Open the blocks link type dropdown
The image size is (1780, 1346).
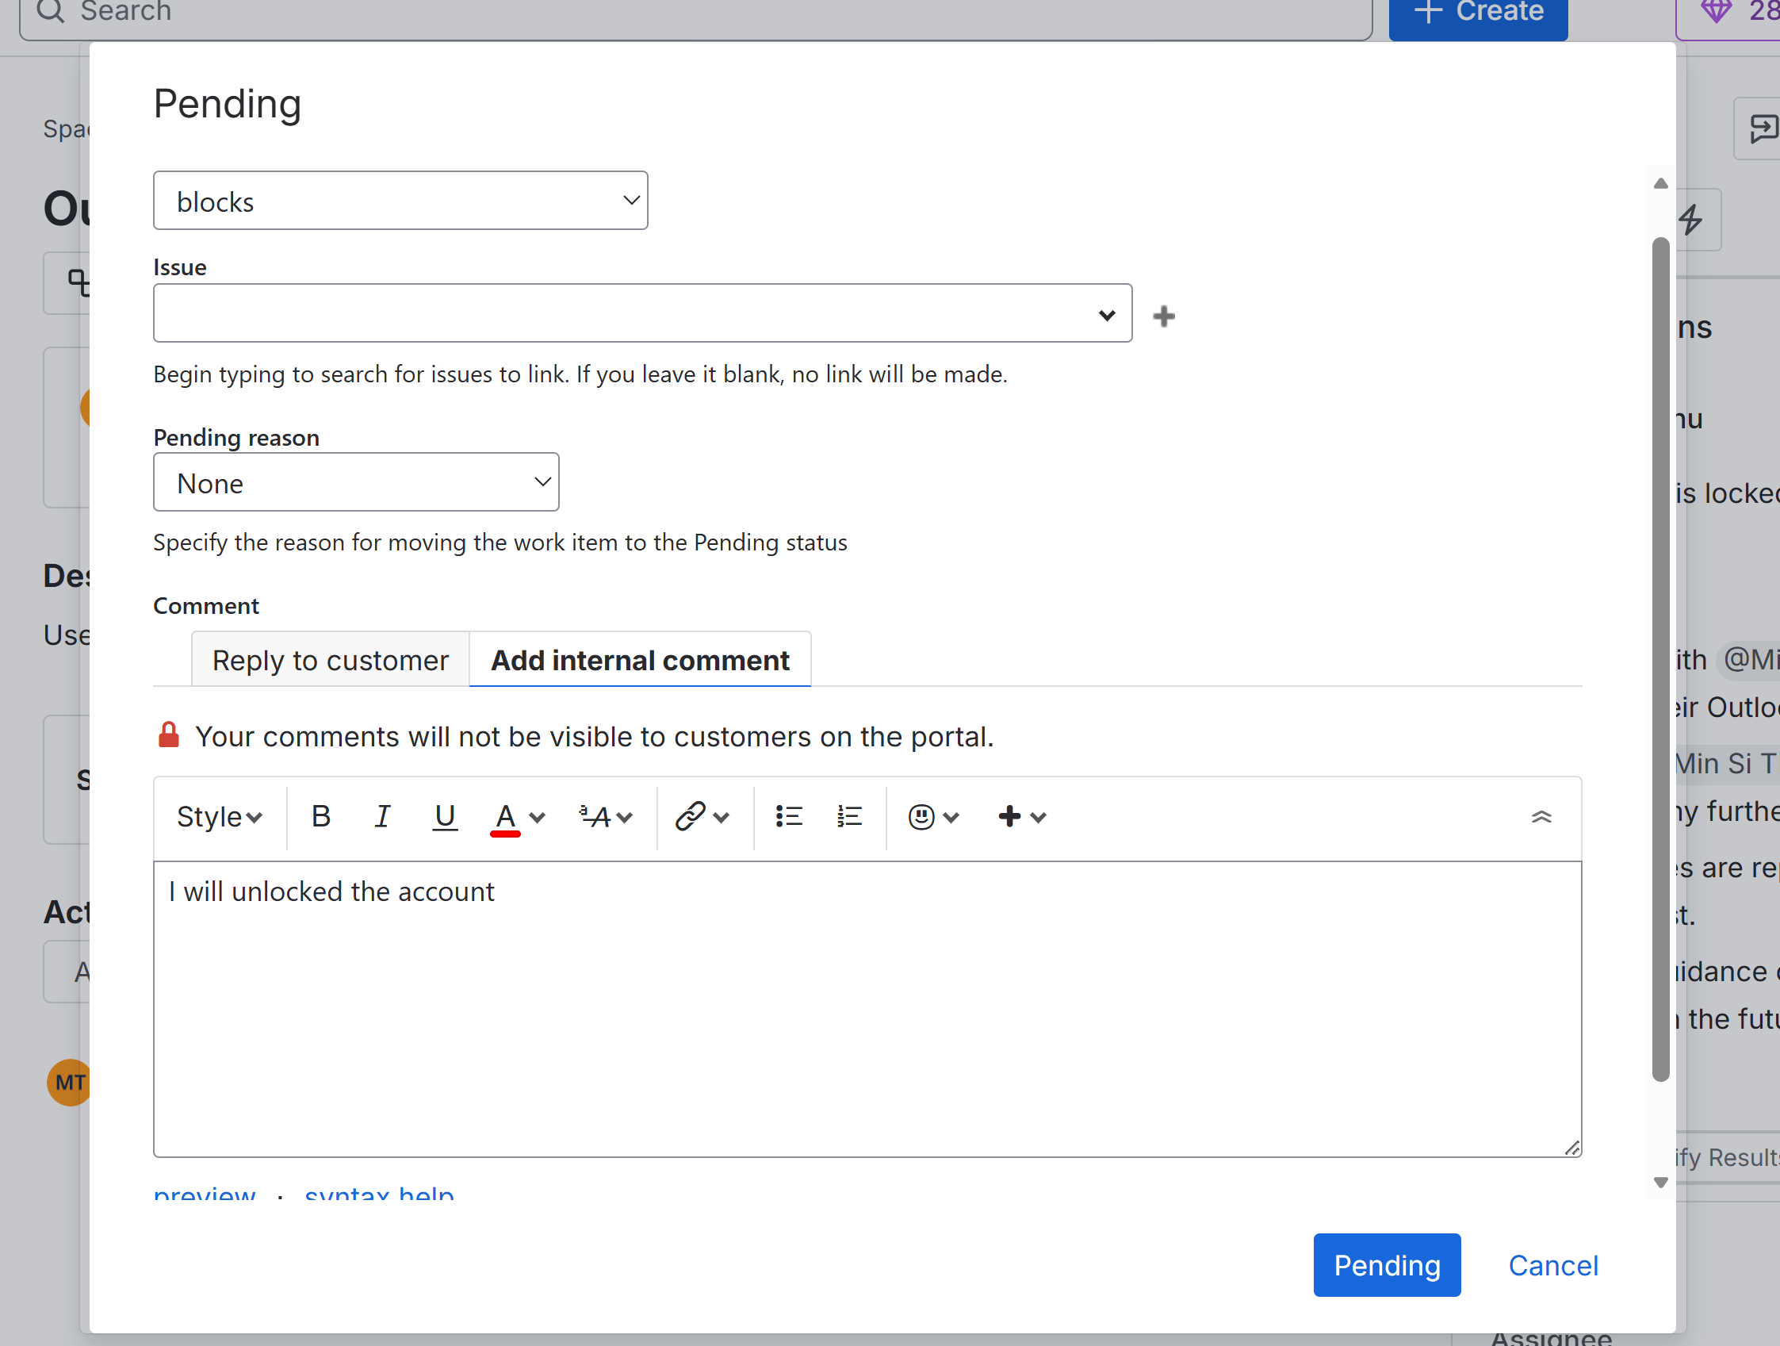pyautogui.click(x=400, y=201)
